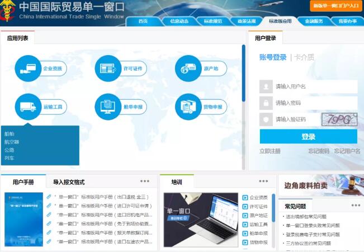Click the username input field
This screenshot has height=252, width=364.
315,86
